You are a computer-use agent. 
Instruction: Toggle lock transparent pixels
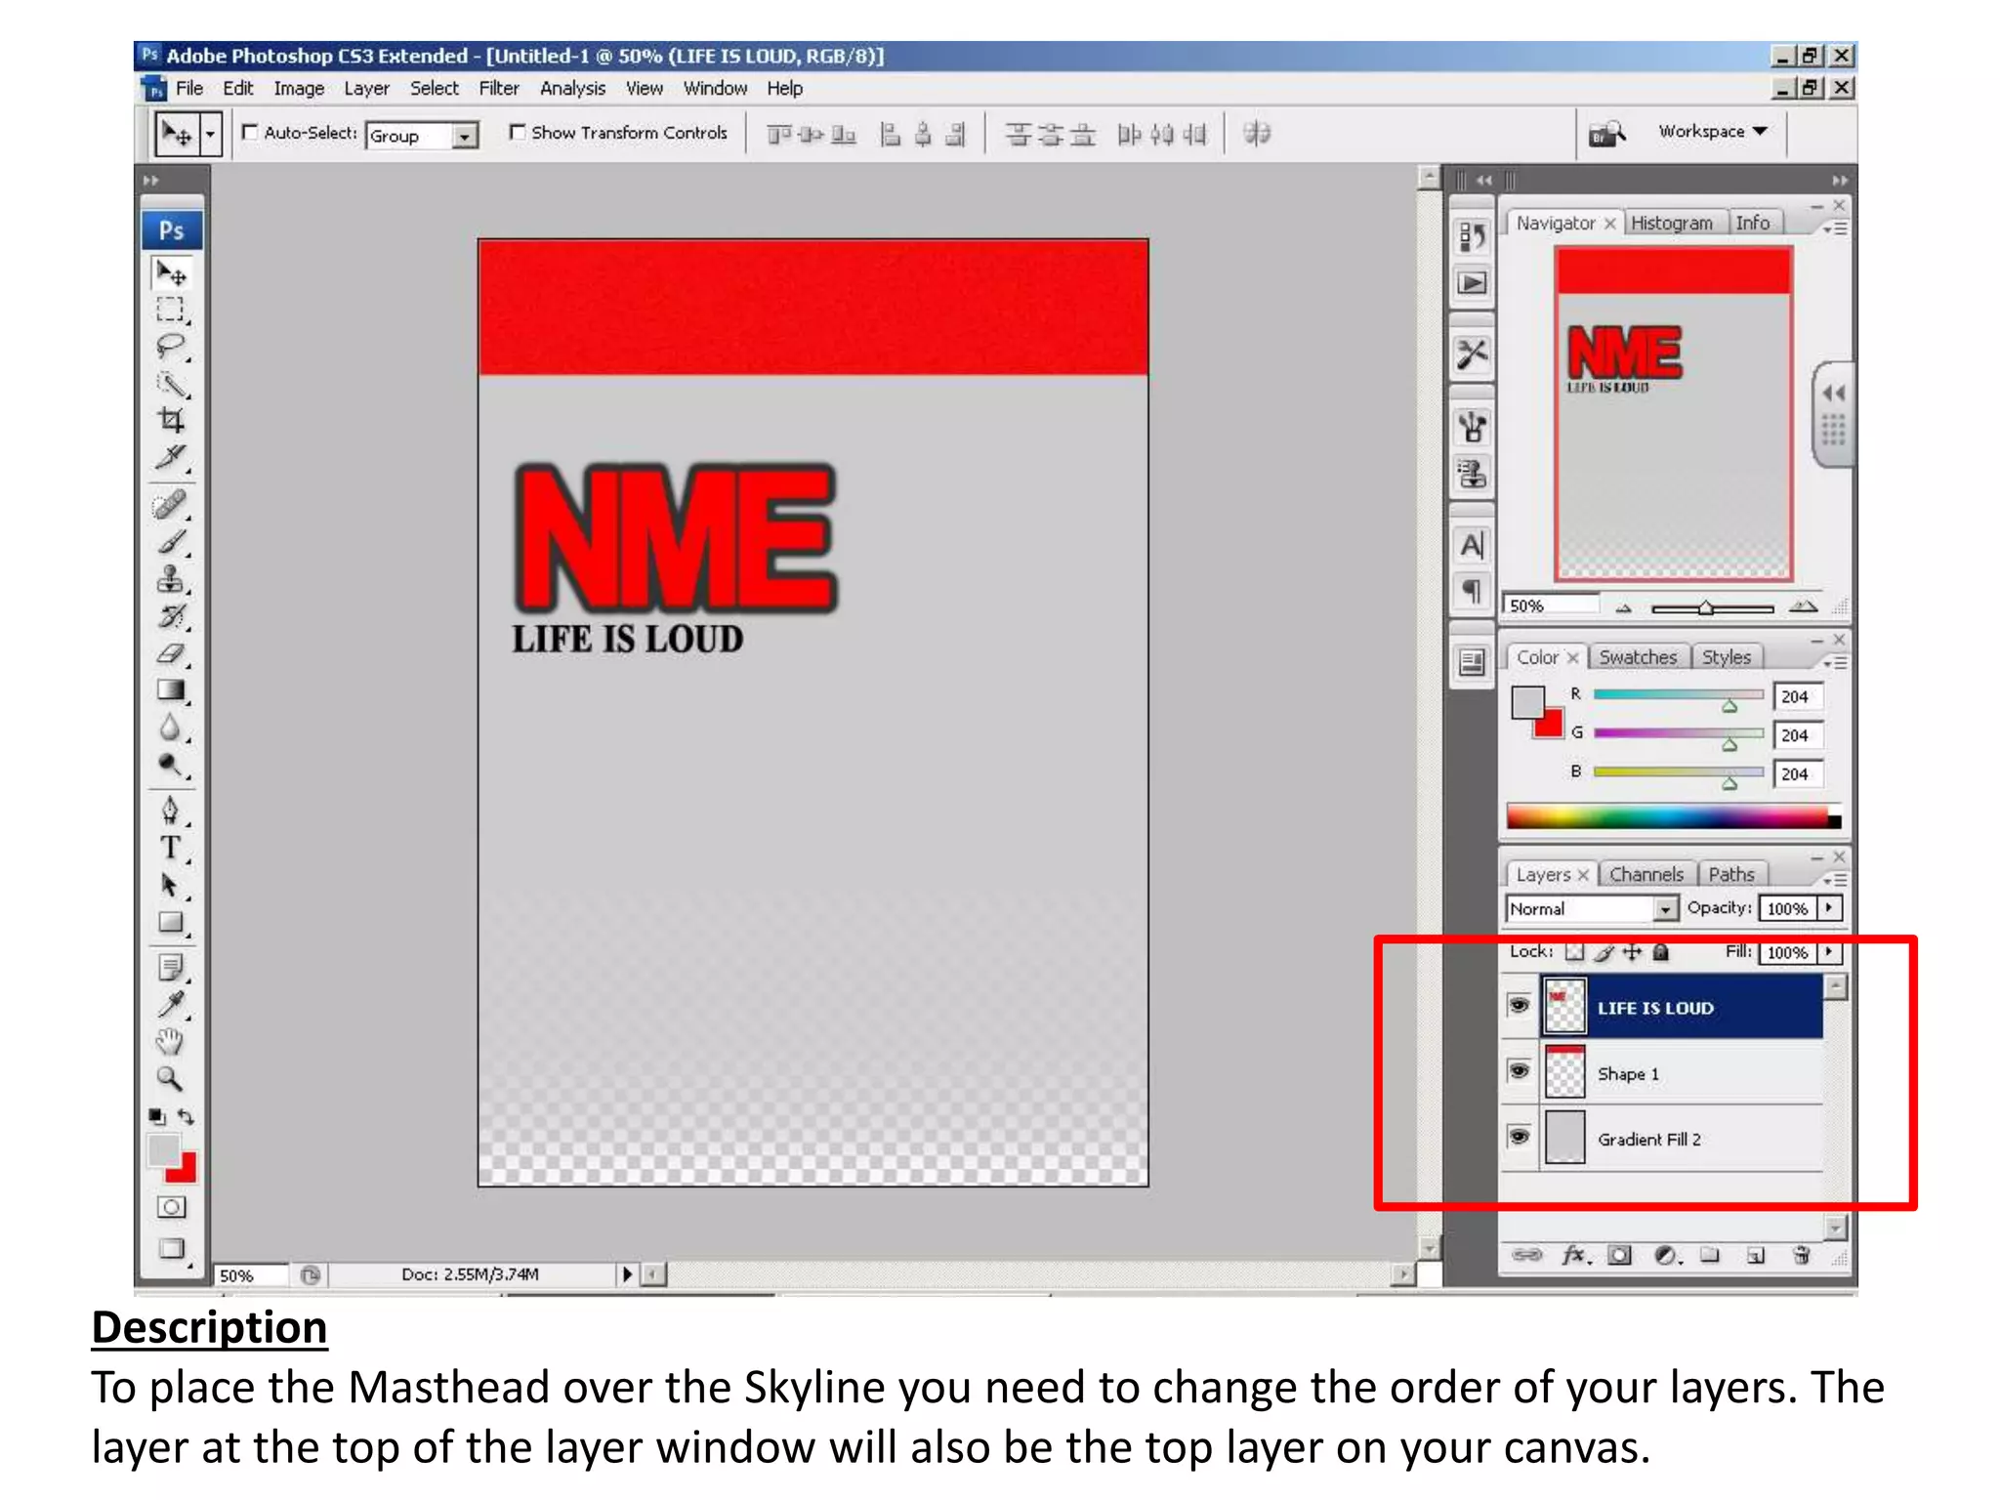tap(1574, 952)
